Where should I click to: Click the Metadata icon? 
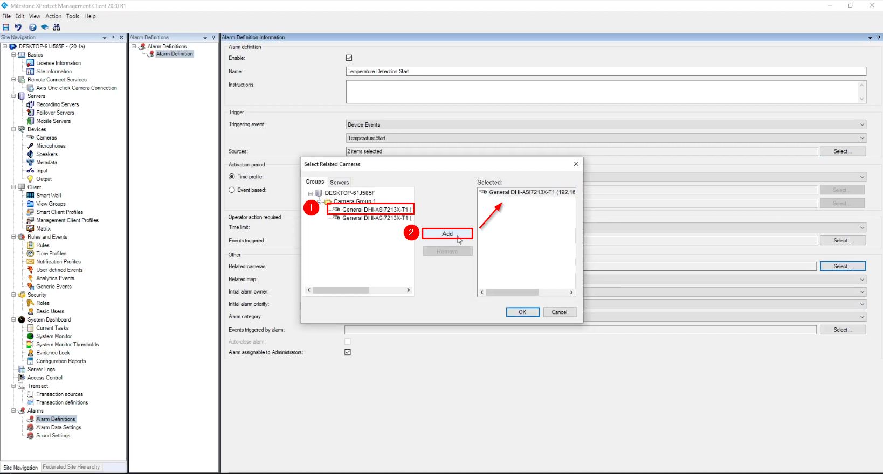[30, 162]
